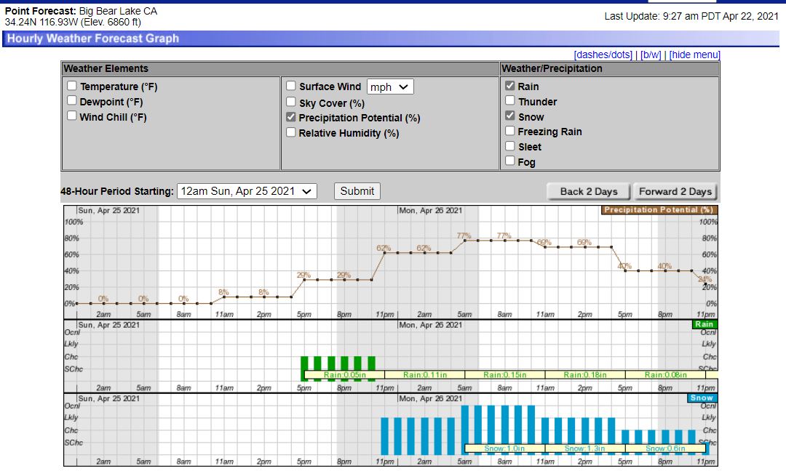Screen dimensions: 786x471
Task: Click the Submit button
Action: coord(357,191)
